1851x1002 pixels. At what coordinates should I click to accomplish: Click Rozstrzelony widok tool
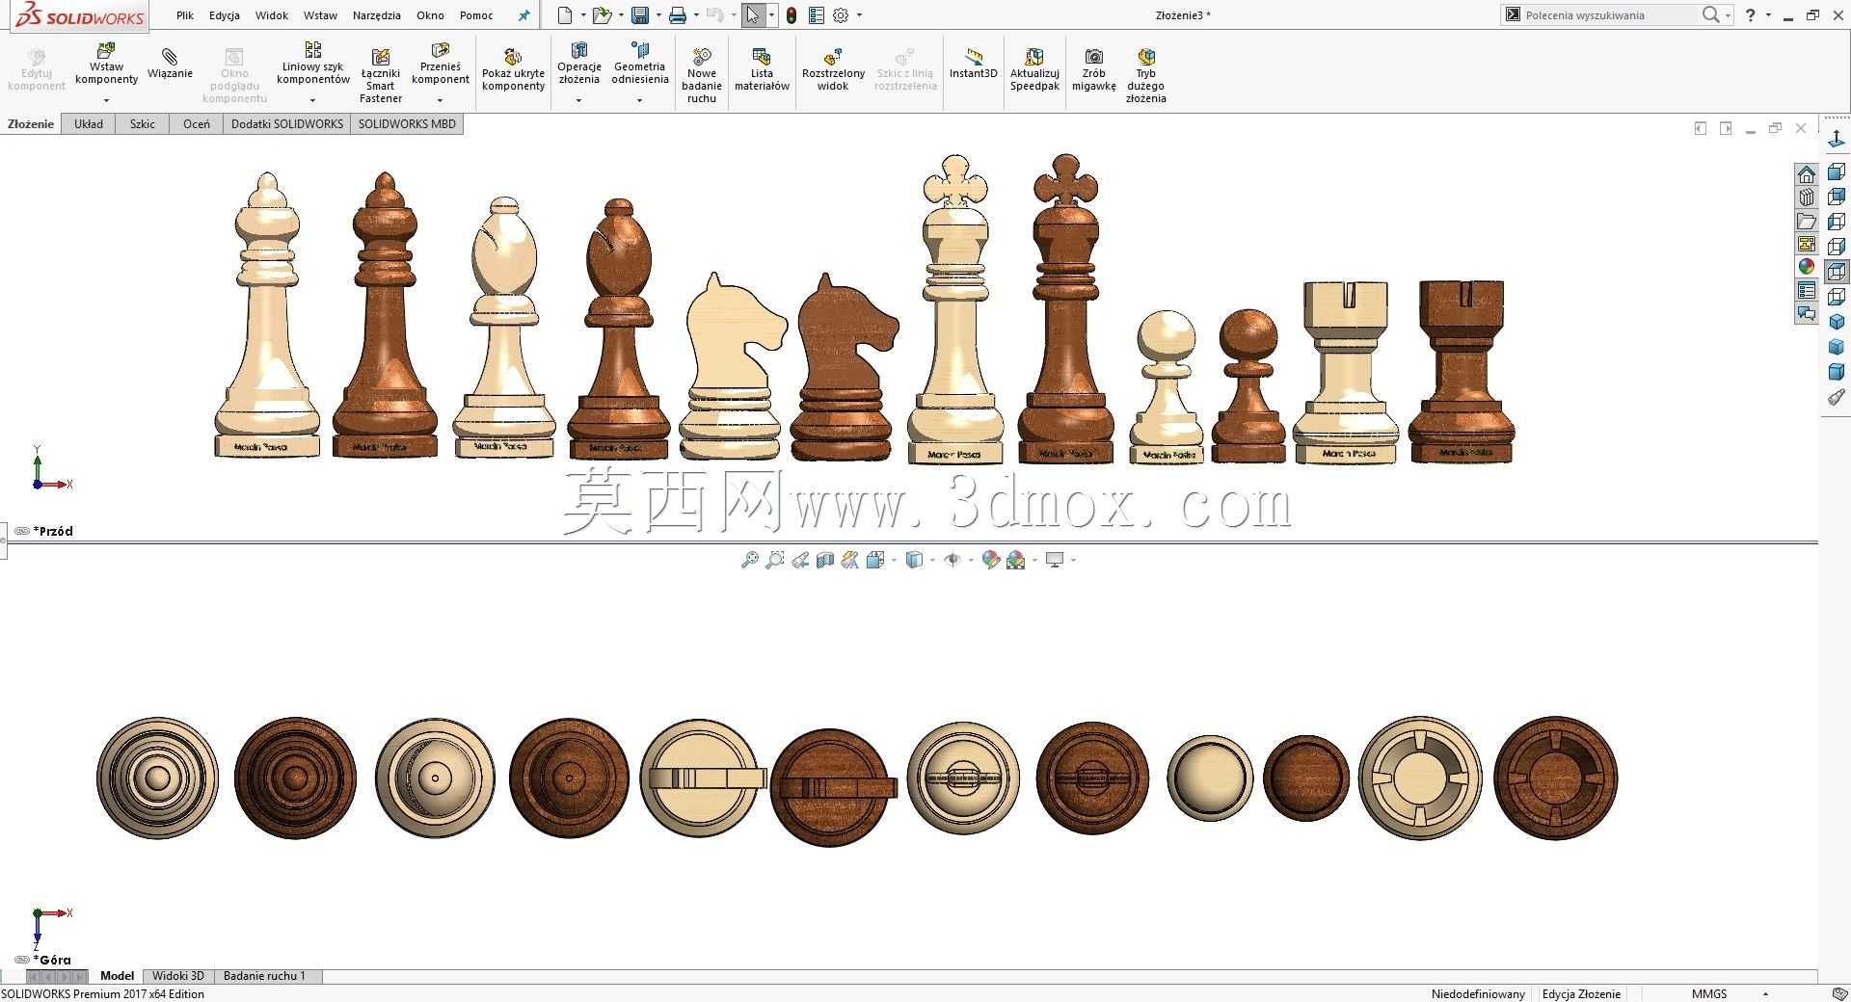(833, 70)
